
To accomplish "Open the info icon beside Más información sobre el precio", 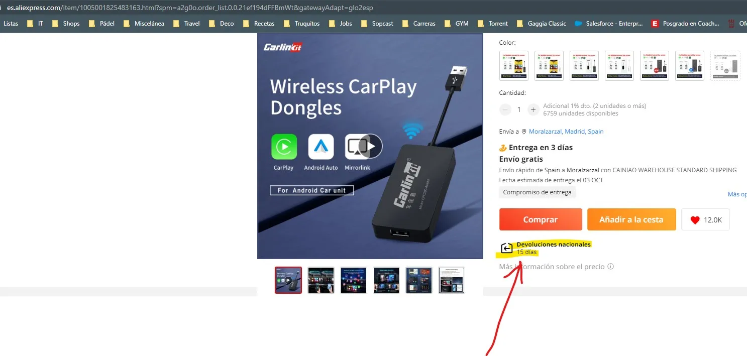I will coord(610,267).
